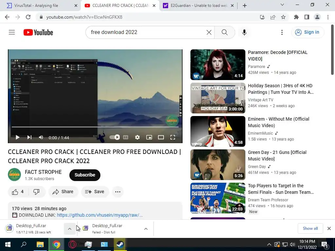Close the downloads bar
Viewport: 335px width, 251px height.
point(329,228)
